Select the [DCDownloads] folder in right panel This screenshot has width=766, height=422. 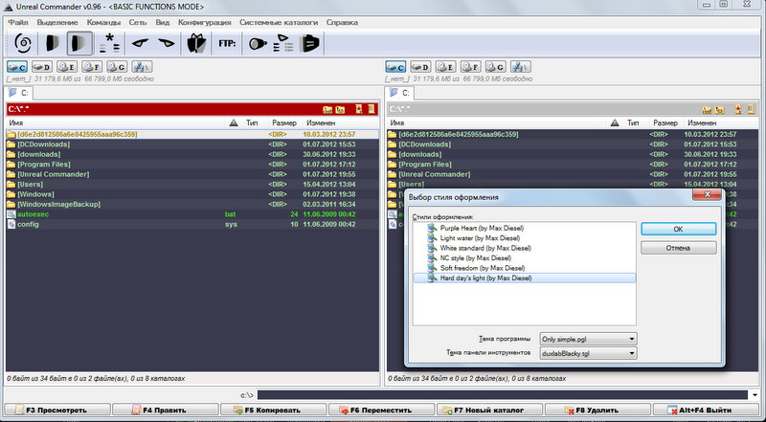(x=574, y=144)
